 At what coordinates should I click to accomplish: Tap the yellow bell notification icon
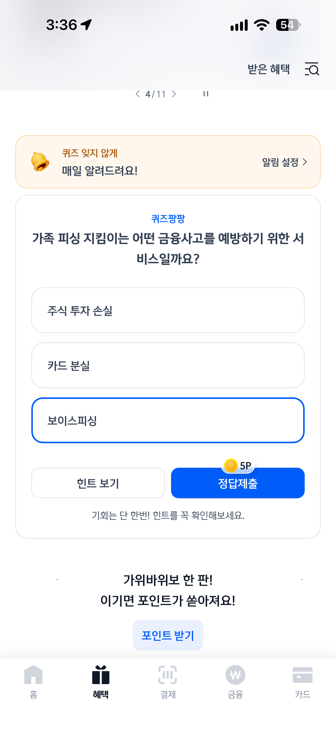(x=40, y=162)
